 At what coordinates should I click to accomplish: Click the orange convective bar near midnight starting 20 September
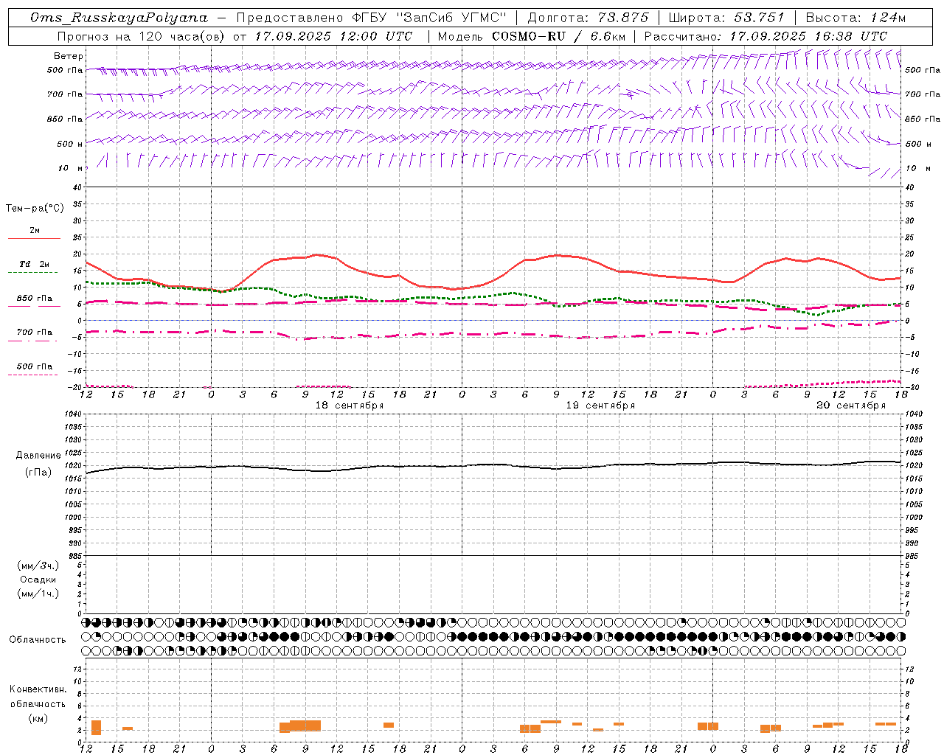708,726
